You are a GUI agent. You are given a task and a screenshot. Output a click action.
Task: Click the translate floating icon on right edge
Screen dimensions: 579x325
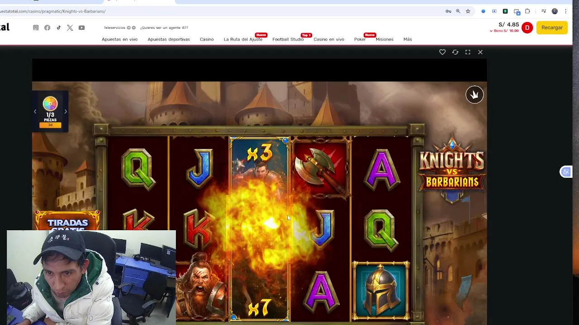(x=566, y=172)
